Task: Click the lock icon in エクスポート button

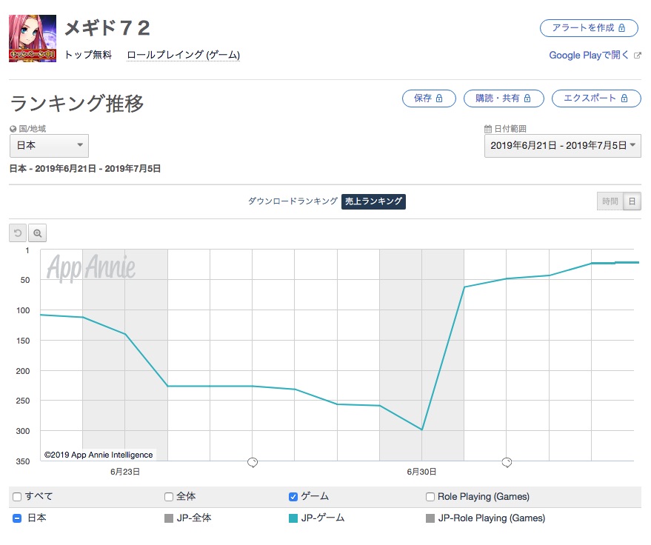Action: click(x=624, y=98)
